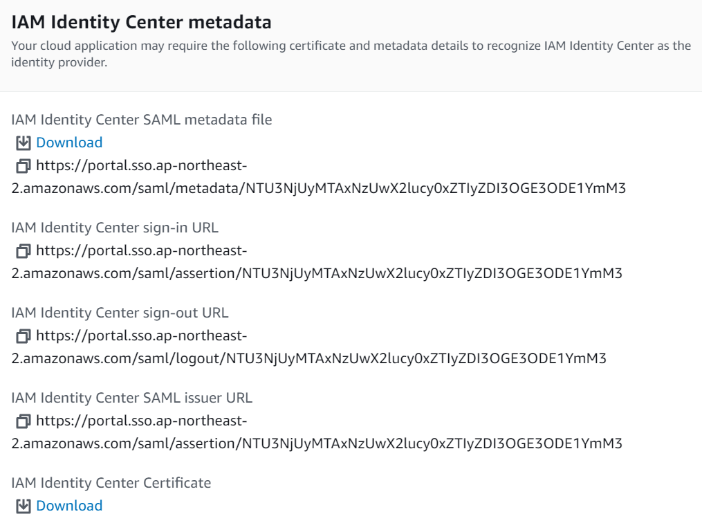Copy the IAM Identity Center sign-out URL

pos(24,336)
